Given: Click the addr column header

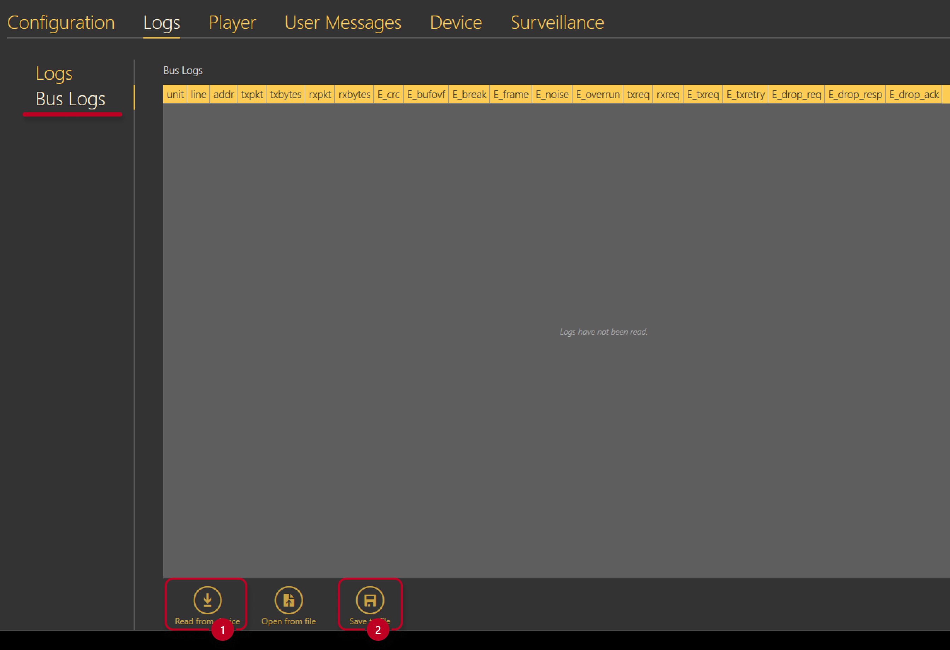Looking at the screenshot, I should [x=223, y=94].
